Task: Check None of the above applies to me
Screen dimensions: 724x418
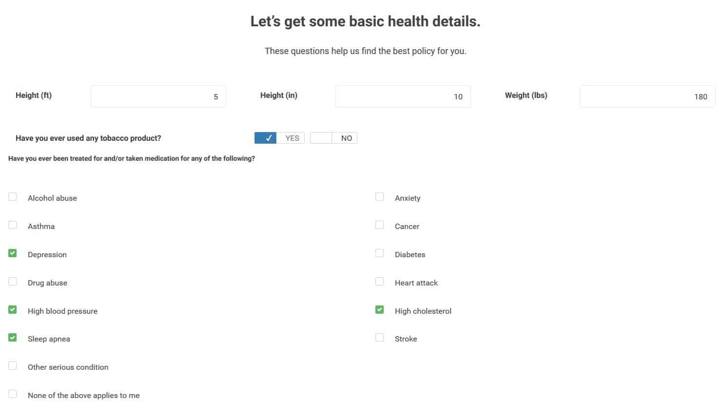Action: point(13,394)
